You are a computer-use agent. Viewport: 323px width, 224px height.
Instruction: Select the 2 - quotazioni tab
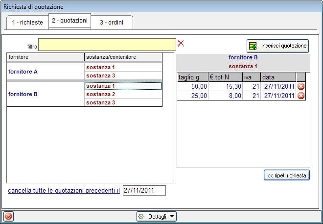click(x=69, y=21)
